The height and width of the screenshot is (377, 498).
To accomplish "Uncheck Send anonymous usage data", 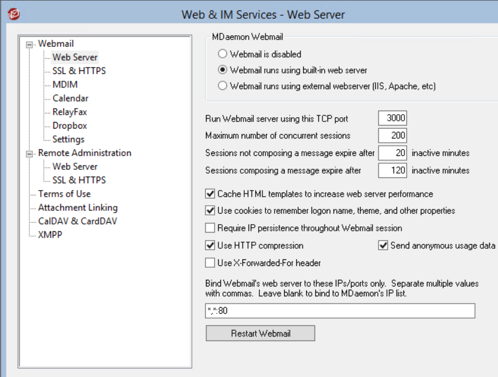I will 383,246.
